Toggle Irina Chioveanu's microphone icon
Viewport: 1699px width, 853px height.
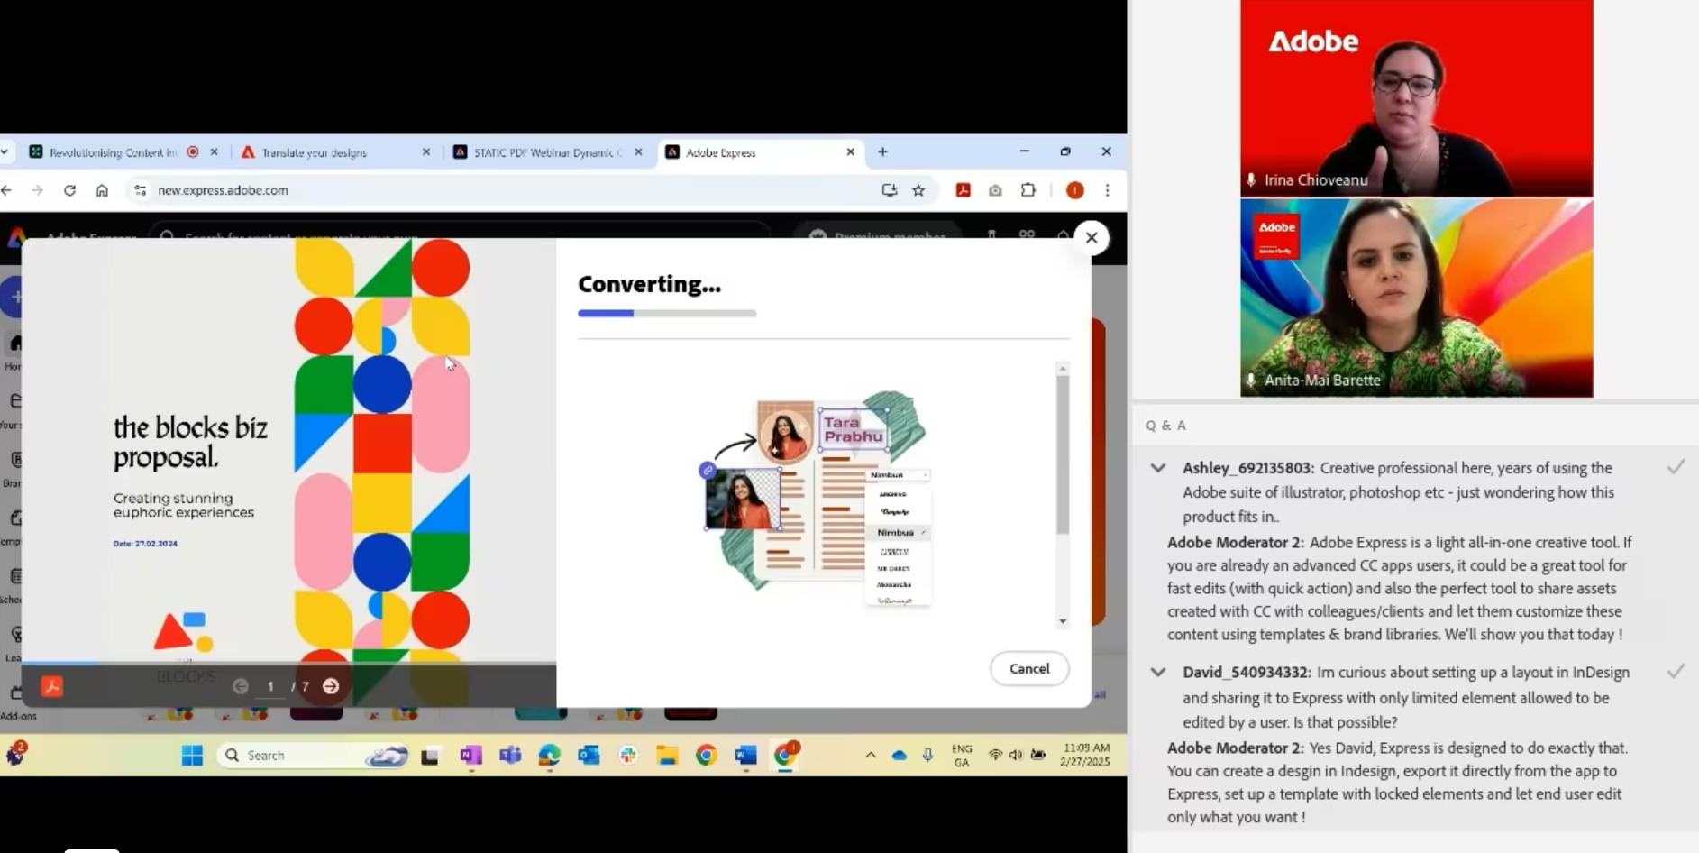point(1251,179)
